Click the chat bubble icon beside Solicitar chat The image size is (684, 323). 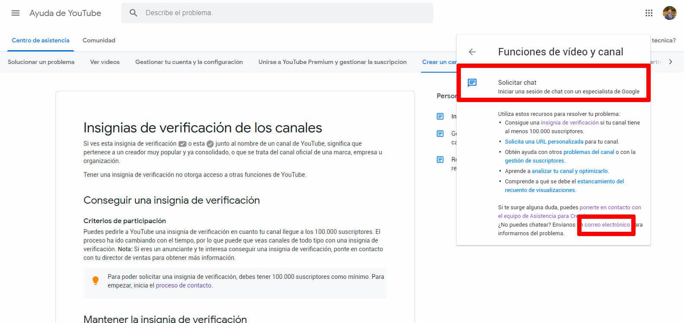[472, 82]
